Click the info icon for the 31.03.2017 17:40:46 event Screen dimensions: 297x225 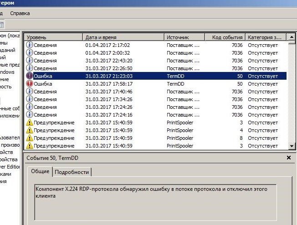pos(30,92)
